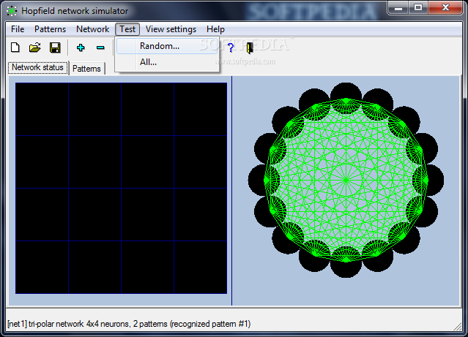Open the File menu
The image size is (468, 337).
(x=18, y=29)
